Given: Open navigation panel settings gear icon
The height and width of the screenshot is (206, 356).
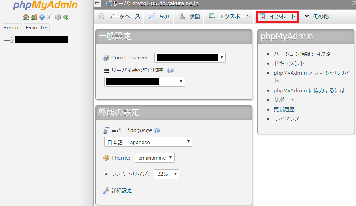Looking at the screenshot, I should point(58,17).
